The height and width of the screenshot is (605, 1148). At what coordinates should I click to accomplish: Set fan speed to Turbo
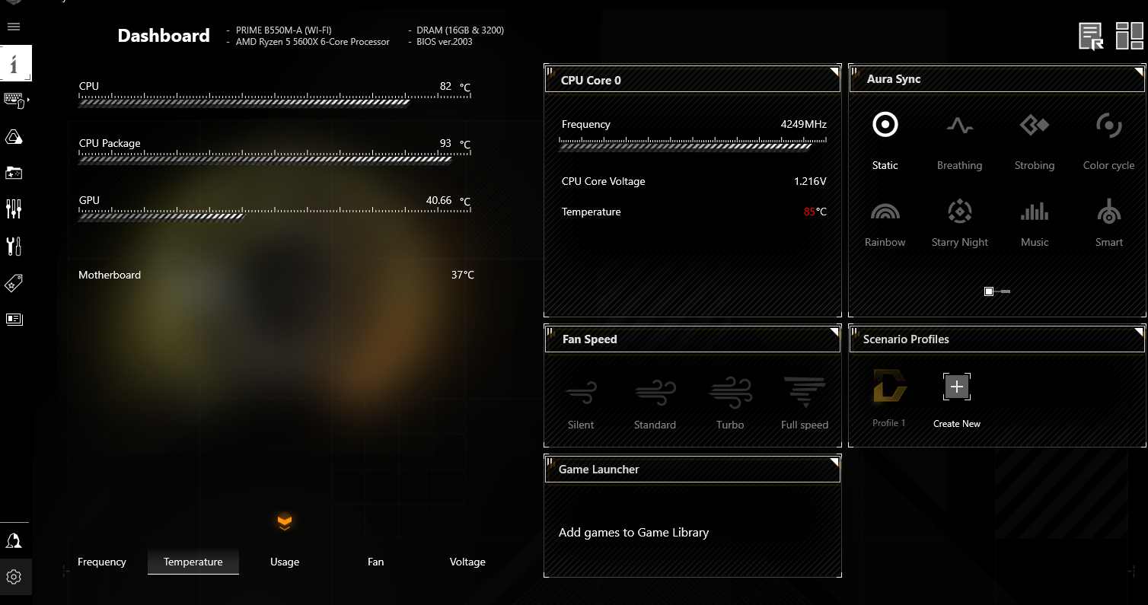point(730,403)
